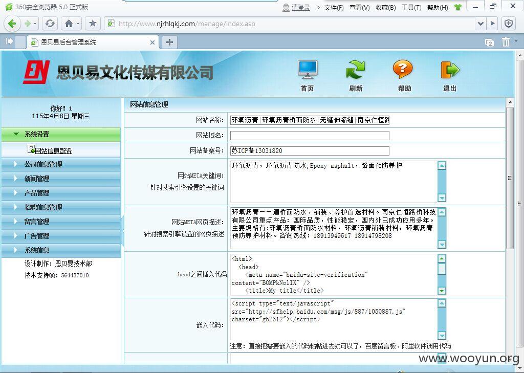This screenshot has width=524, height=373.
Task: Click the 首页 monitor icon
Action: click(308, 70)
